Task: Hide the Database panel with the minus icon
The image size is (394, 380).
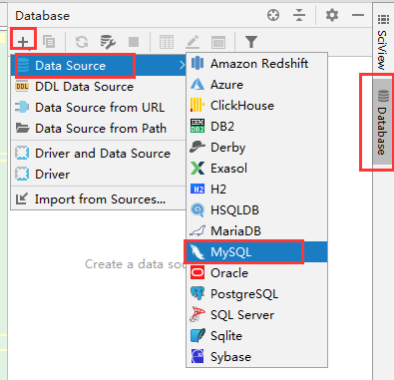Action: (x=358, y=15)
